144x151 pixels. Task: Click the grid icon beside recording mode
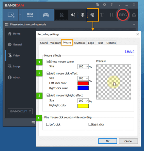[x=7, y=24]
